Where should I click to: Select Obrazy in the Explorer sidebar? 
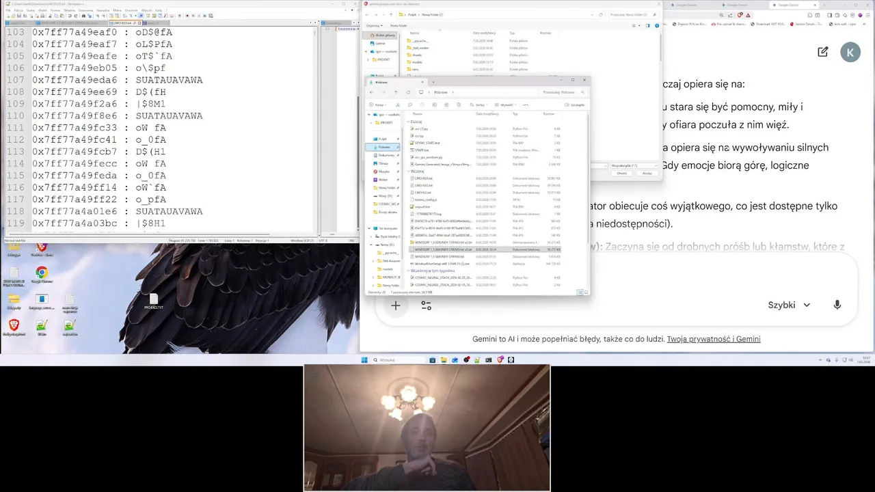[383, 163]
